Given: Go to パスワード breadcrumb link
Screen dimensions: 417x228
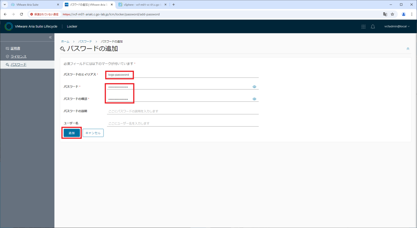Looking at the screenshot, I should 85,41.
